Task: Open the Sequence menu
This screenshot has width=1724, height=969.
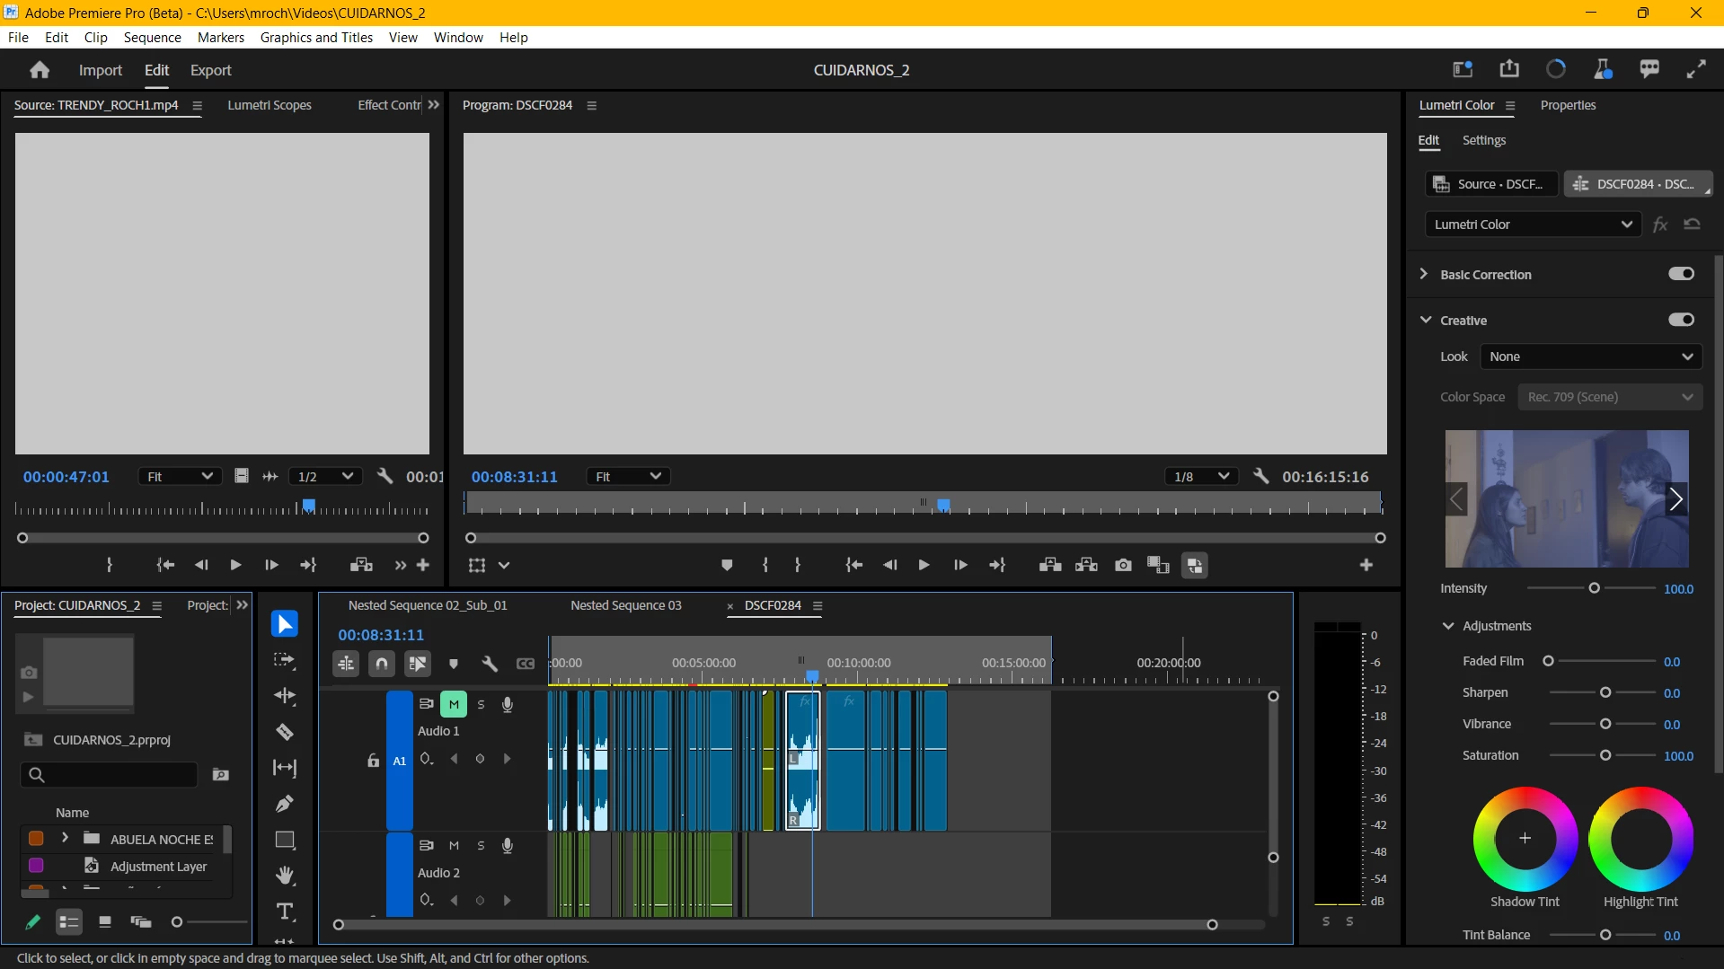Action: pos(153,38)
